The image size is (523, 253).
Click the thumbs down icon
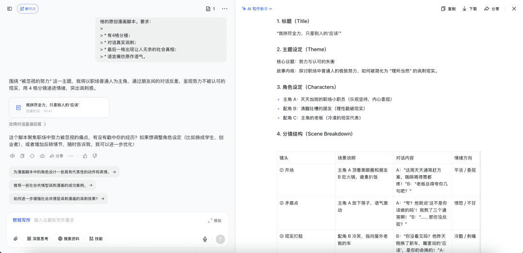(95, 156)
